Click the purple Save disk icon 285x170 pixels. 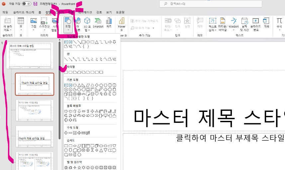(x=36, y=4)
